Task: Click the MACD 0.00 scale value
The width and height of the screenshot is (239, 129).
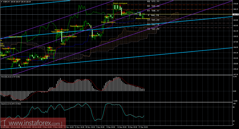Action: point(235,91)
